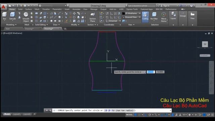This screenshot has height=121, width=215.
Task: Toggle the Culling selection button
Action: 145,17
